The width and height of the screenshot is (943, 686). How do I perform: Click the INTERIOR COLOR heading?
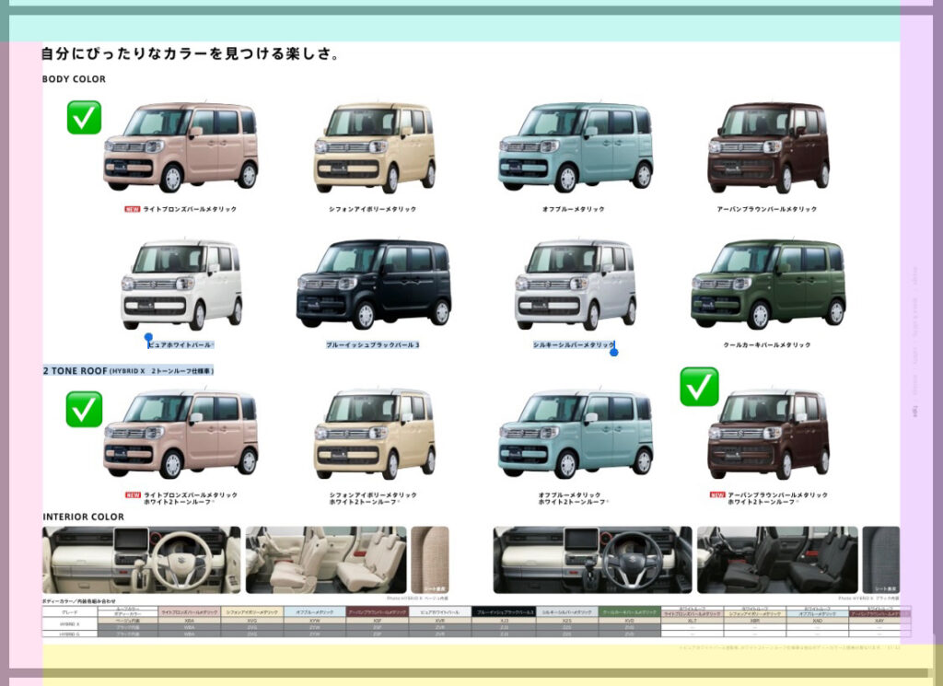84,517
